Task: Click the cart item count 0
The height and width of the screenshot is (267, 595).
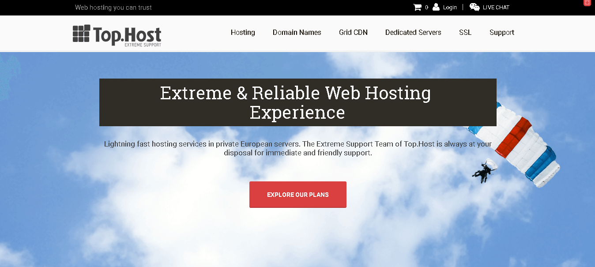Action: point(427,8)
